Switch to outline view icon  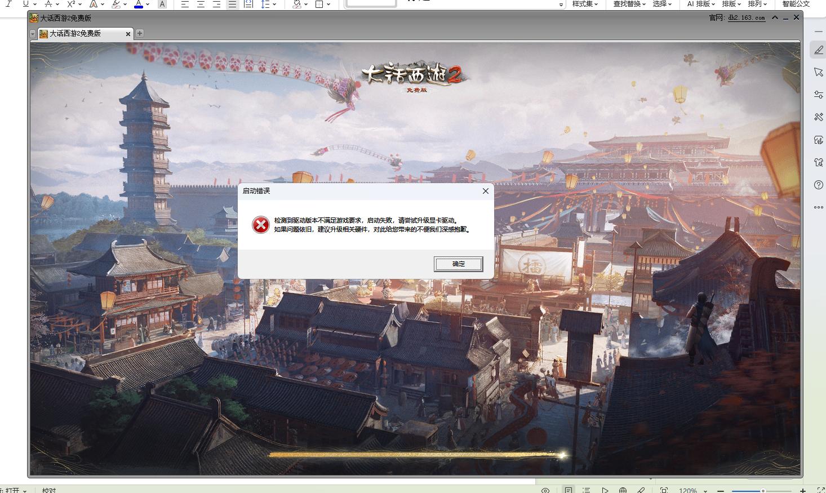586,490
